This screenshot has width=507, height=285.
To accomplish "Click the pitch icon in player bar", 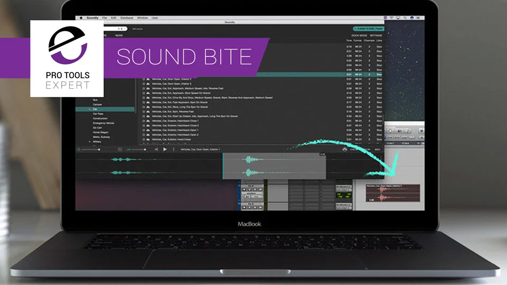I will [x=79, y=149].
